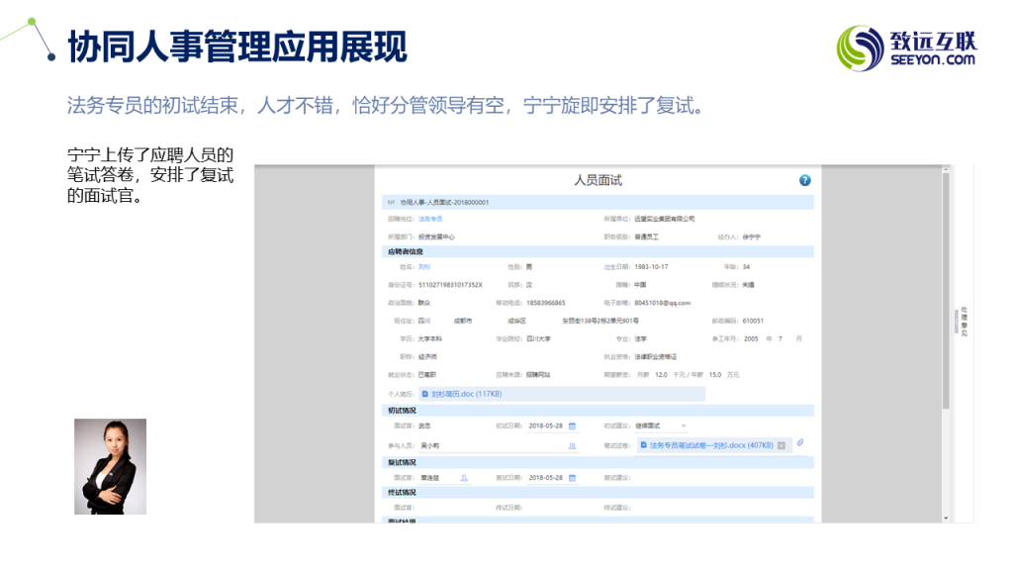Click the paperclip attach icon for 笔试试卷

coord(800,443)
